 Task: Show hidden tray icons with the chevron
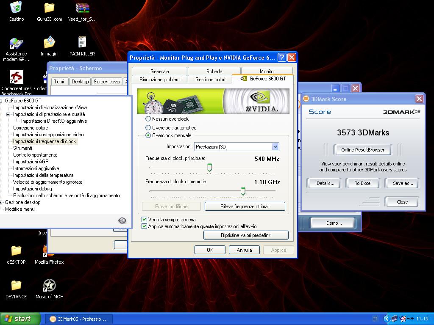387,319
